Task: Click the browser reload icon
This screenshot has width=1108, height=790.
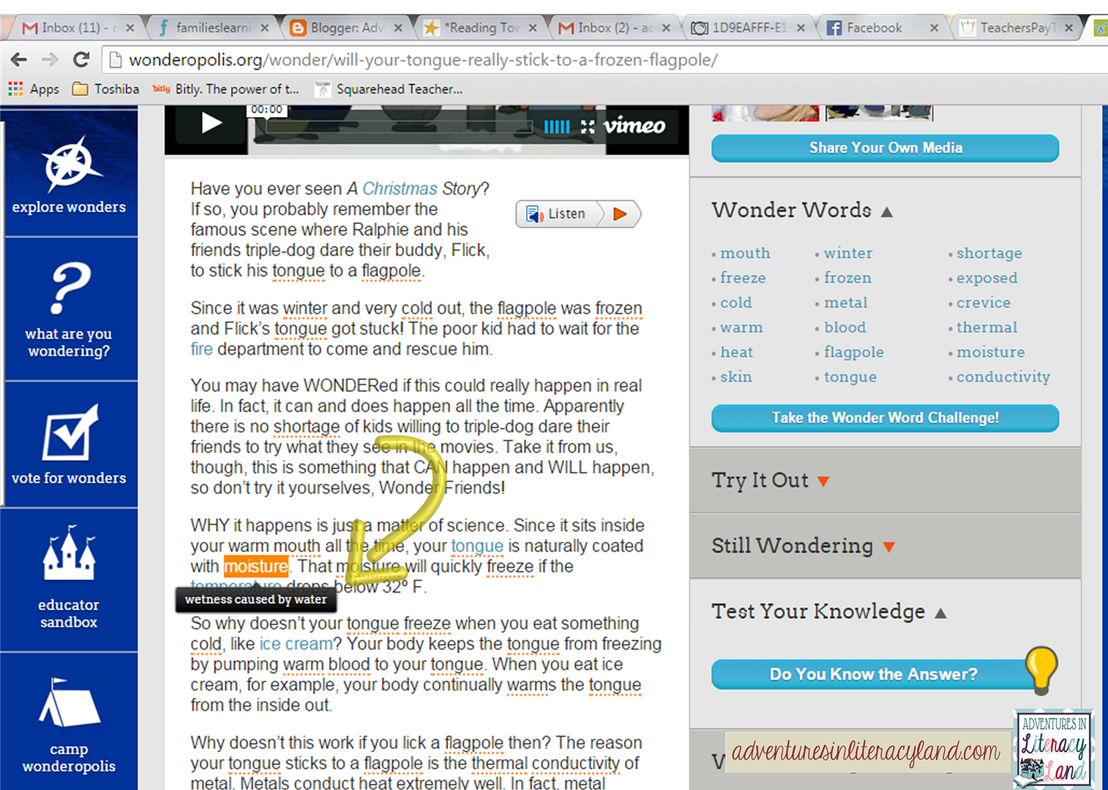Action: 81,60
